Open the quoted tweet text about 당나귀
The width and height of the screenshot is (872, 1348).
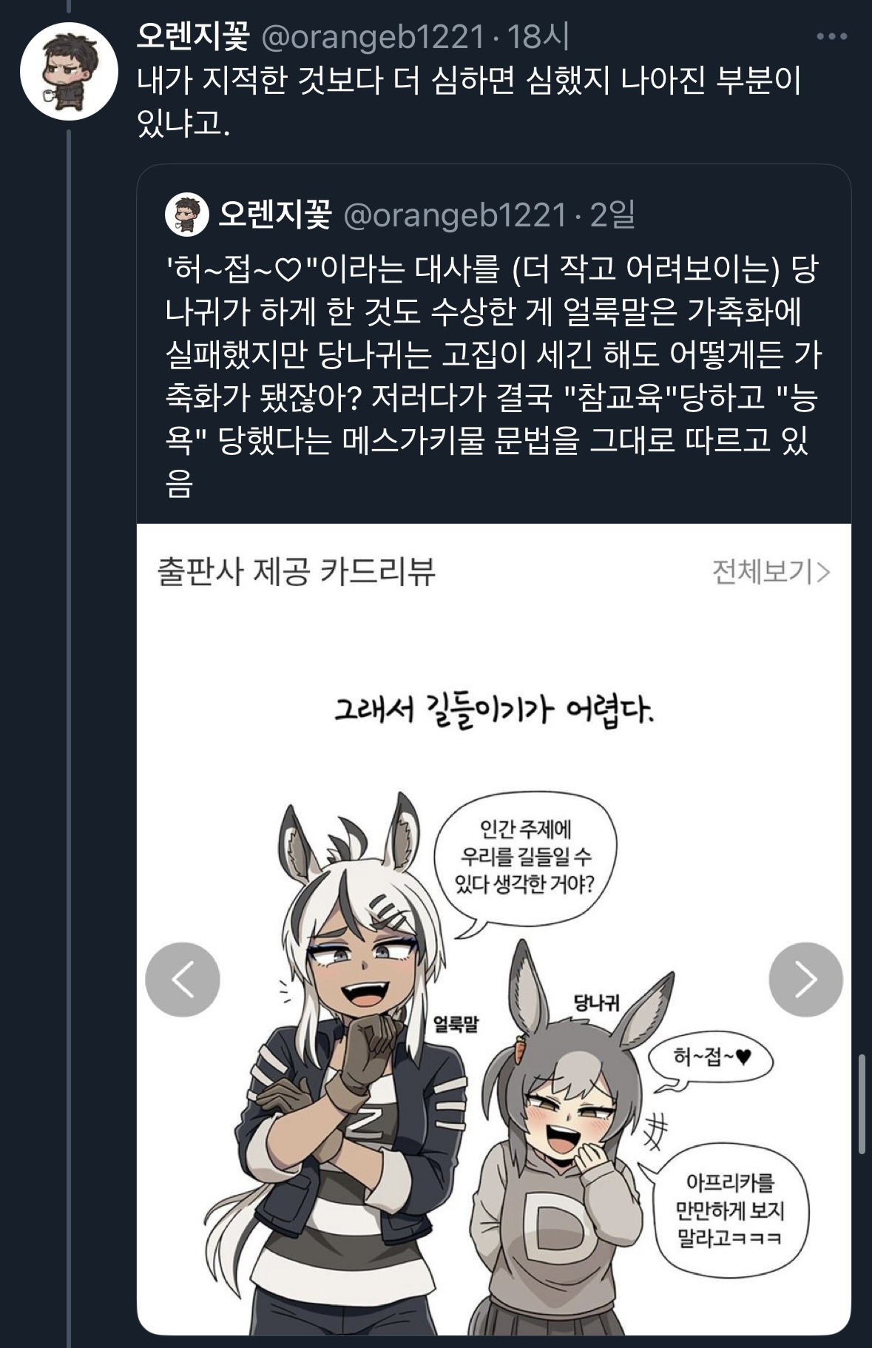(493, 377)
